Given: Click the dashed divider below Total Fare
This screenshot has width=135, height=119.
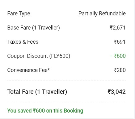Looking at the screenshot, I should point(66,103).
